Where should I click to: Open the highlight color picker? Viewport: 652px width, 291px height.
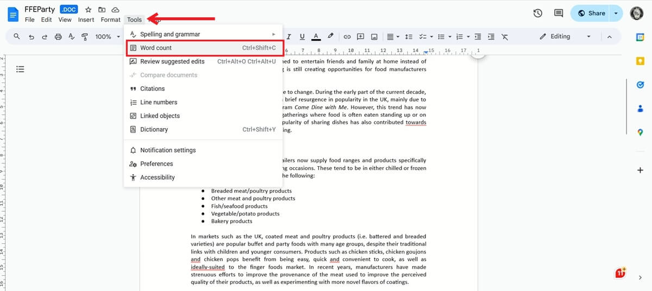coord(329,36)
